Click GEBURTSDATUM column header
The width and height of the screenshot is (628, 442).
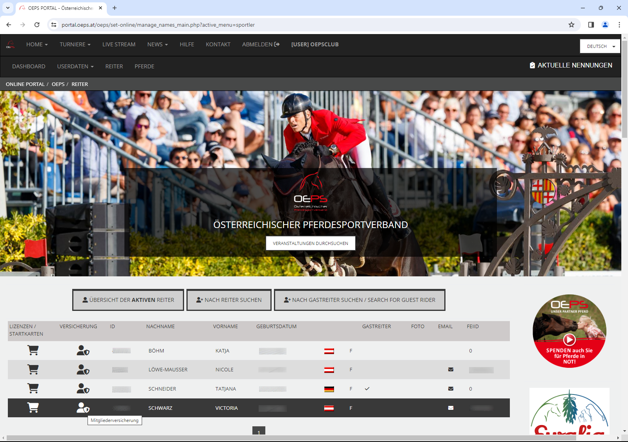(276, 326)
